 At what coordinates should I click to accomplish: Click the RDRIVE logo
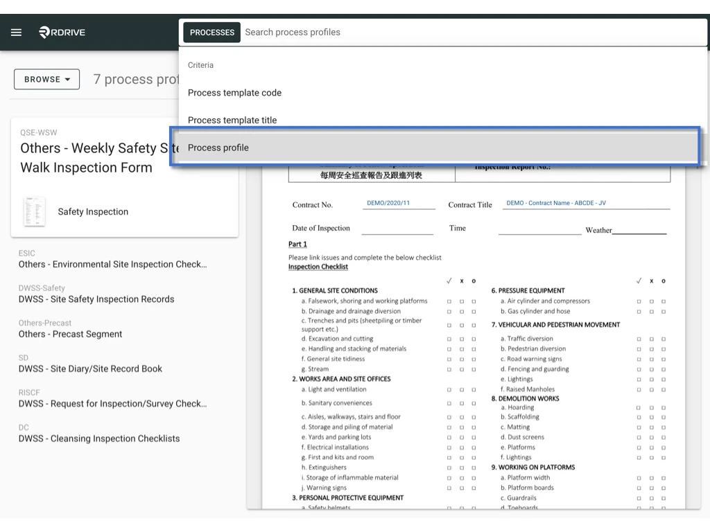61,31
